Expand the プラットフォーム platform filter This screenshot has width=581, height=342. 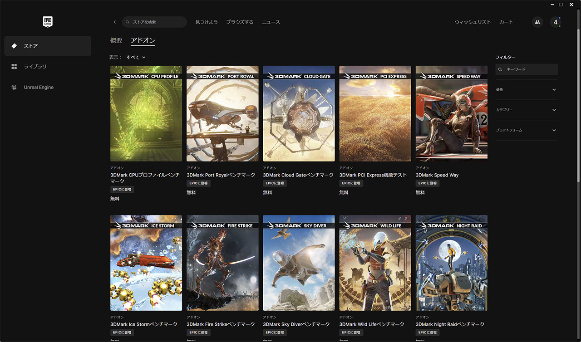(x=527, y=131)
